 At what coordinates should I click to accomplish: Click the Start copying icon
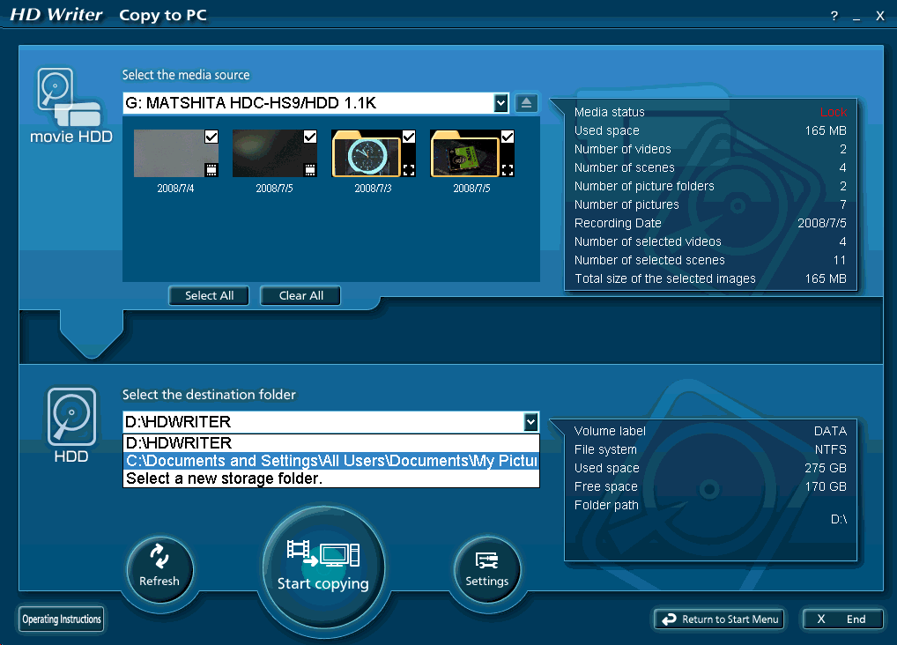[x=322, y=555]
